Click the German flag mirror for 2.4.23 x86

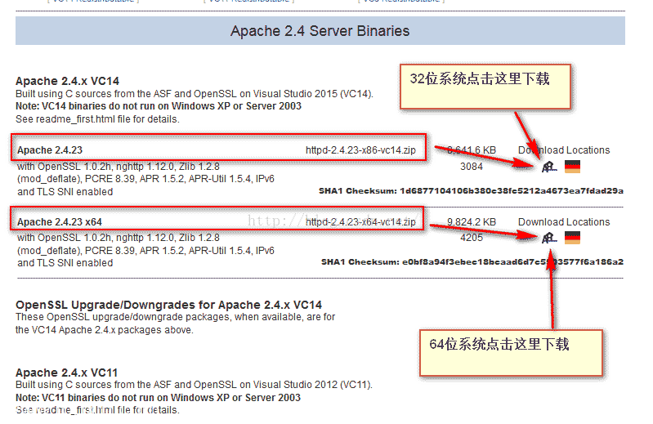(572, 167)
